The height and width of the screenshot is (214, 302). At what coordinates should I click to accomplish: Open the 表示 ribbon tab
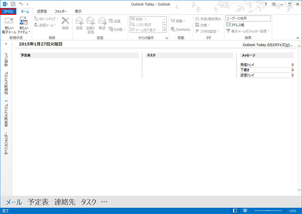tap(78, 12)
